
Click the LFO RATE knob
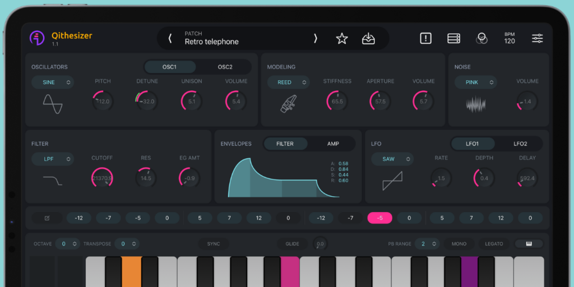click(441, 178)
